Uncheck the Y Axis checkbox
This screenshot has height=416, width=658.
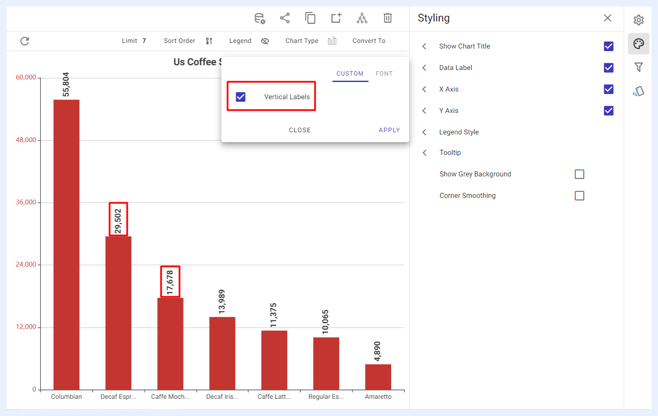609,111
